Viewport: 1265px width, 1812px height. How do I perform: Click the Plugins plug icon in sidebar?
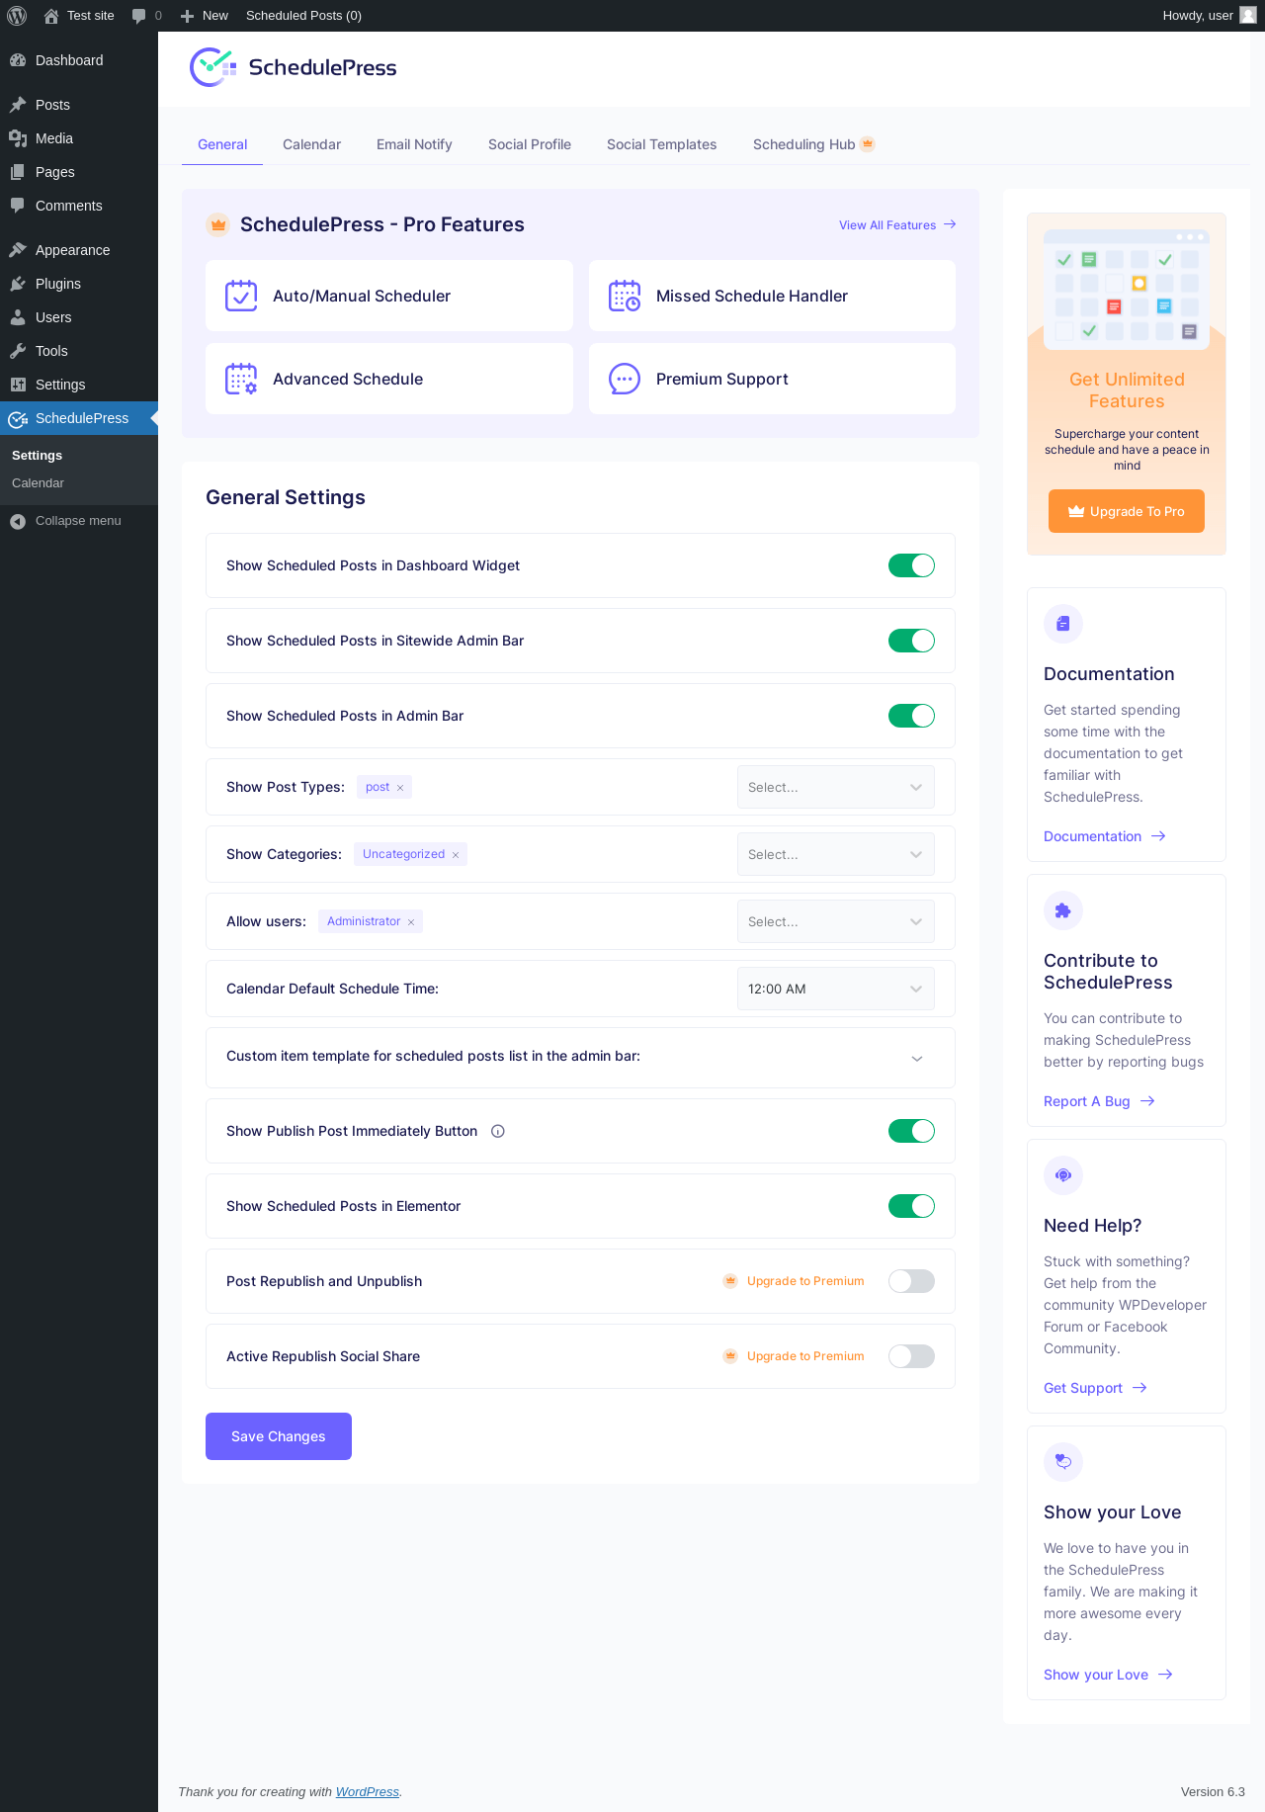[18, 284]
